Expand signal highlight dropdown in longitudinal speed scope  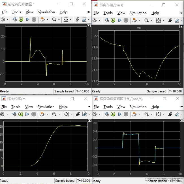tap(140, 20)
